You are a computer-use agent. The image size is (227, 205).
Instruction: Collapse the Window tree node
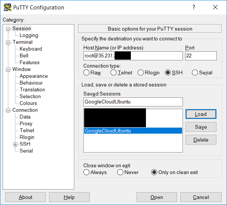(x=8, y=69)
